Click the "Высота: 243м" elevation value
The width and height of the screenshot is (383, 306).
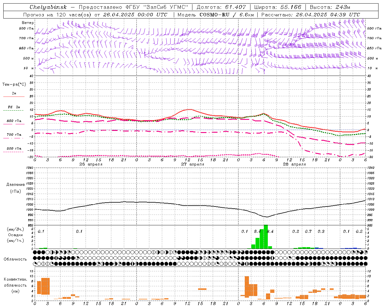tap(330, 7)
